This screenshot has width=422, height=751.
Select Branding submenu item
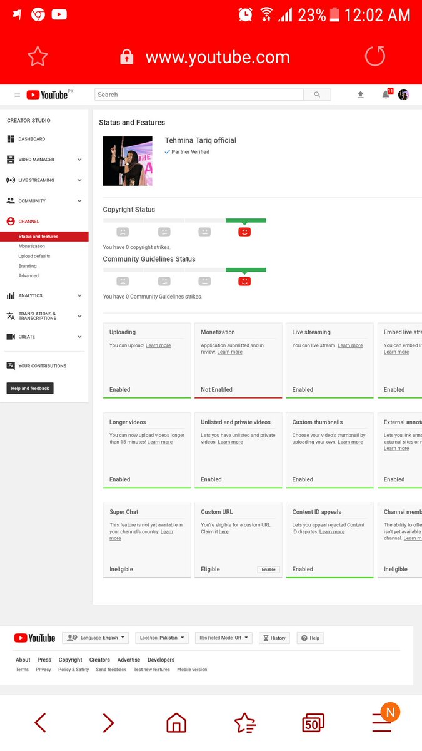pyautogui.click(x=28, y=266)
